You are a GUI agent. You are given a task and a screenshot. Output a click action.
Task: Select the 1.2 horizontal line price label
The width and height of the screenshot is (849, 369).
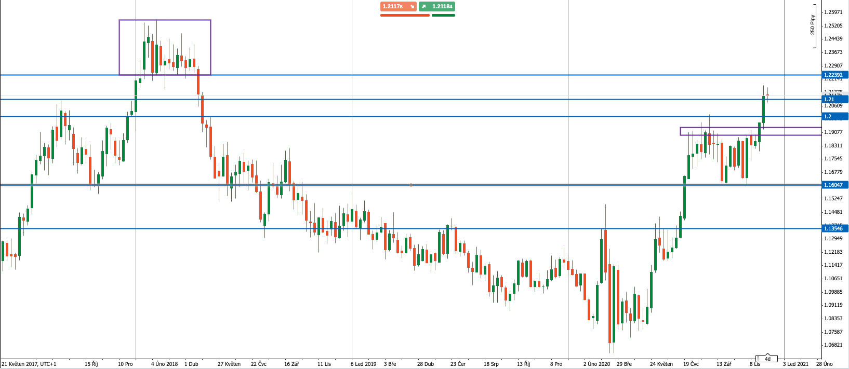pyautogui.click(x=835, y=116)
